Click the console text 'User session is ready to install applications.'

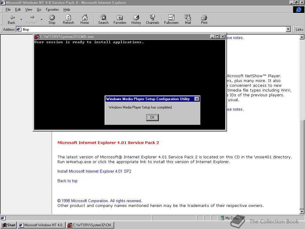pos(89,42)
